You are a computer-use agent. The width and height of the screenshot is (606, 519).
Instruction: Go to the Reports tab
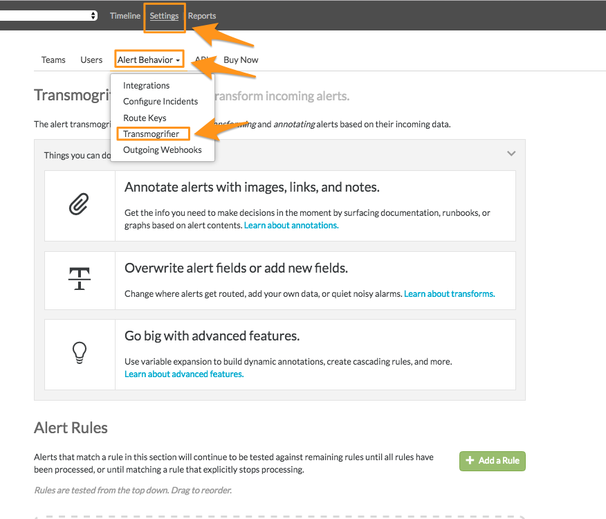click(x=202, y=16)
